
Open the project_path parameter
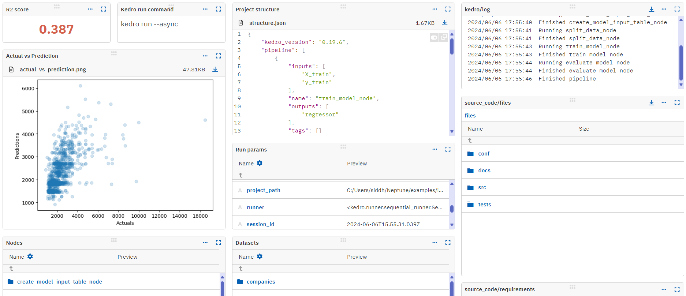(x=263, y=190)
